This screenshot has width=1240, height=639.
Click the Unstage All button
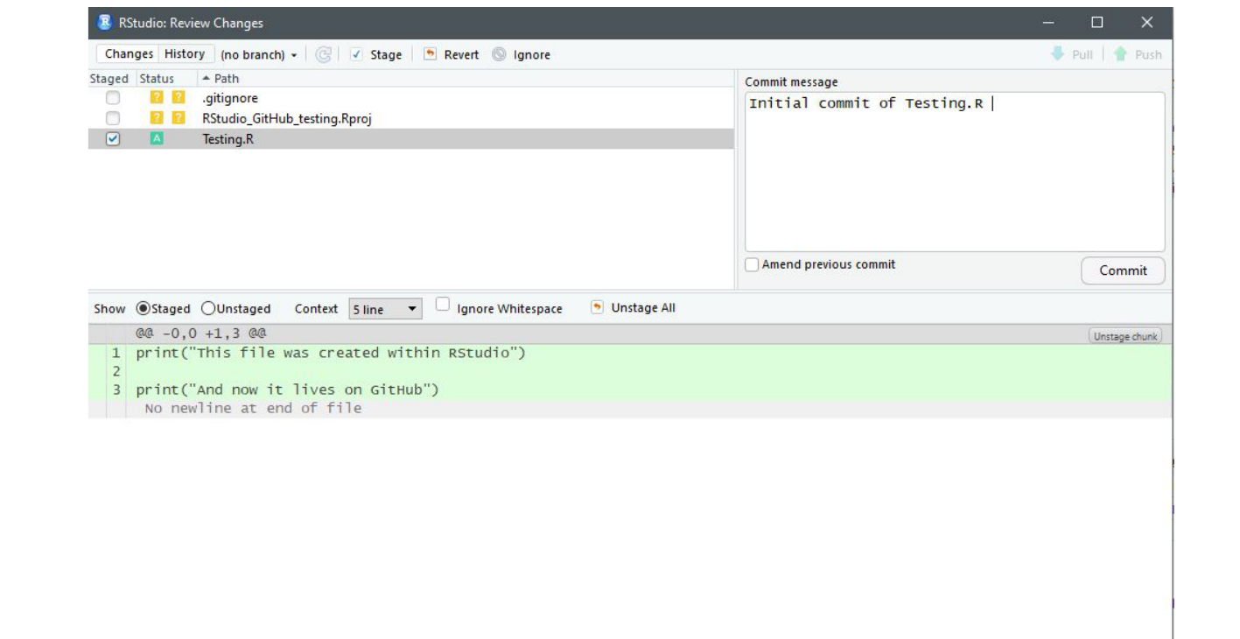click(634, 308)
